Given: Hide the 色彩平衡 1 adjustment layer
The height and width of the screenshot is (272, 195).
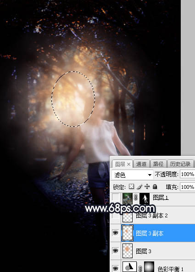Looking at the screenshot, I should click(x=115, y=268).
